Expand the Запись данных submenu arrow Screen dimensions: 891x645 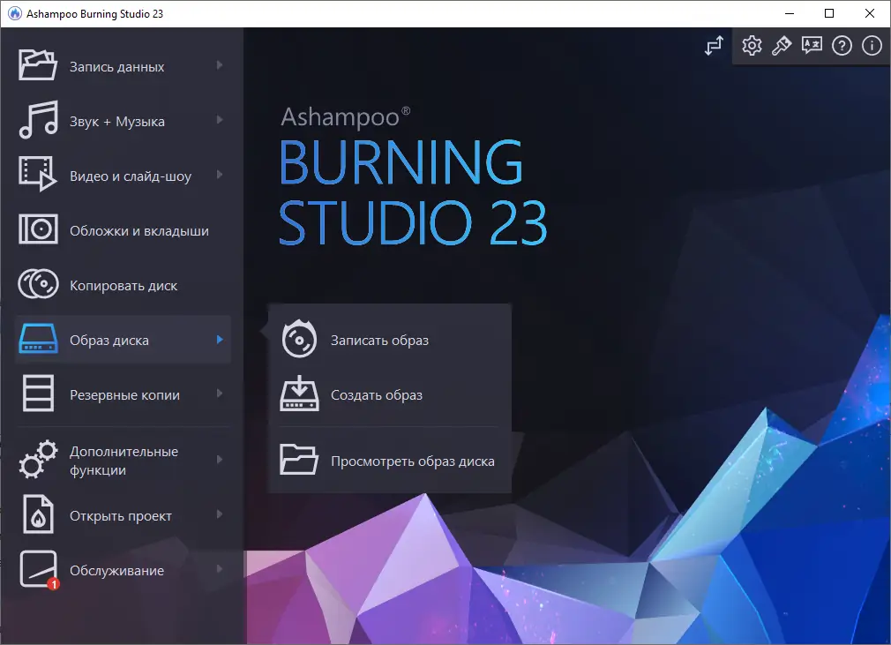click(x=221, y=65)
